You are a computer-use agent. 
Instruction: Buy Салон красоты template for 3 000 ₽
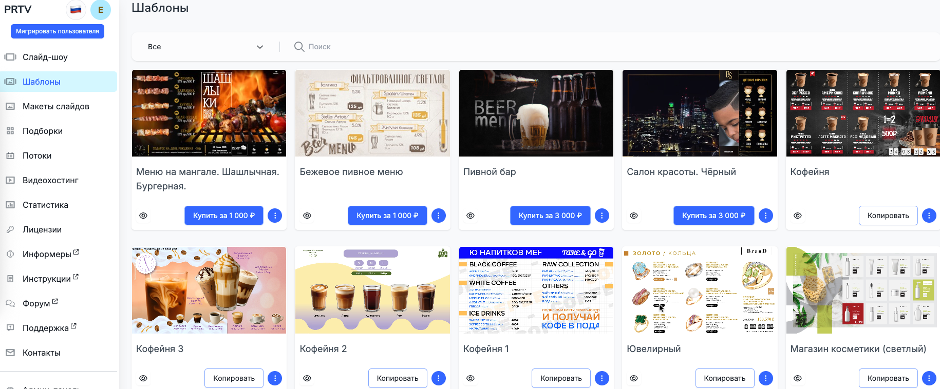click(x=713, y=216)
